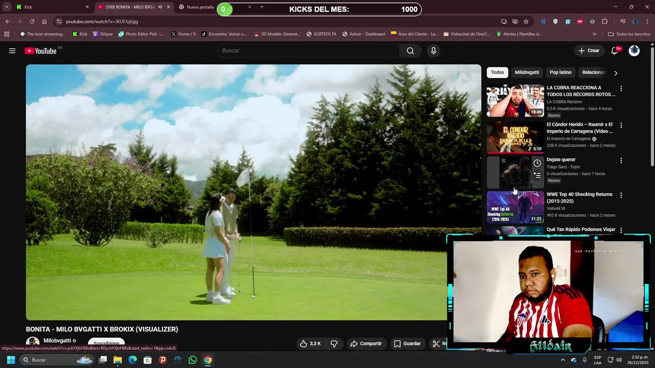Screen dimensions: 655x368
Task: Select the Pop latino filter chip
Action: (560, 73)
